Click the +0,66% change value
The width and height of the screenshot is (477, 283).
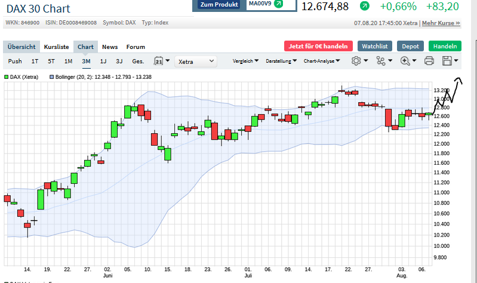[398, 6]
